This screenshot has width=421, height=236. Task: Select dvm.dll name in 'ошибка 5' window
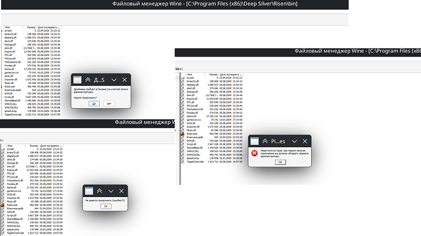point(10,167)
